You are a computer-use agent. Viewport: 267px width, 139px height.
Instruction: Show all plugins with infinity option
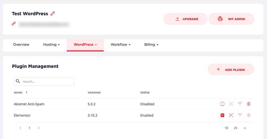point(245,128)
